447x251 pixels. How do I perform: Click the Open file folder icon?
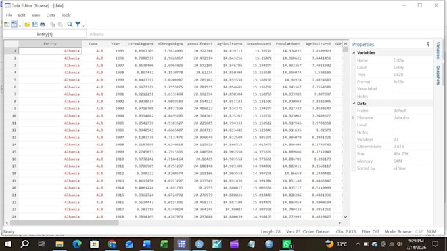click(27, 24)
